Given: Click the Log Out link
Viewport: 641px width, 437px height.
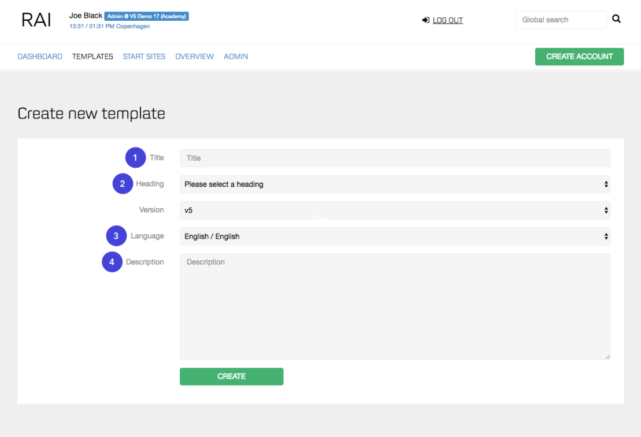Looking at the screenshot, I should 447,20.
